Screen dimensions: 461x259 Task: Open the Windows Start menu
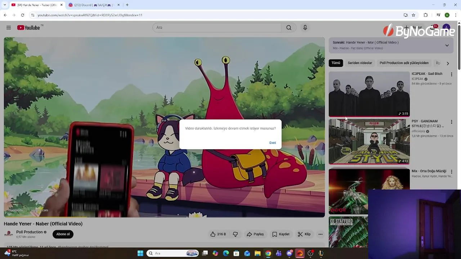(140, 253)
